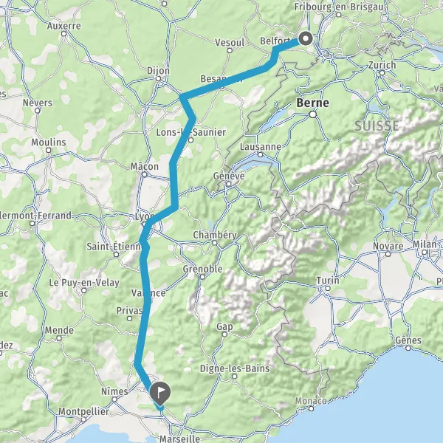Select the Berne city marker

(x=313, y=114)
